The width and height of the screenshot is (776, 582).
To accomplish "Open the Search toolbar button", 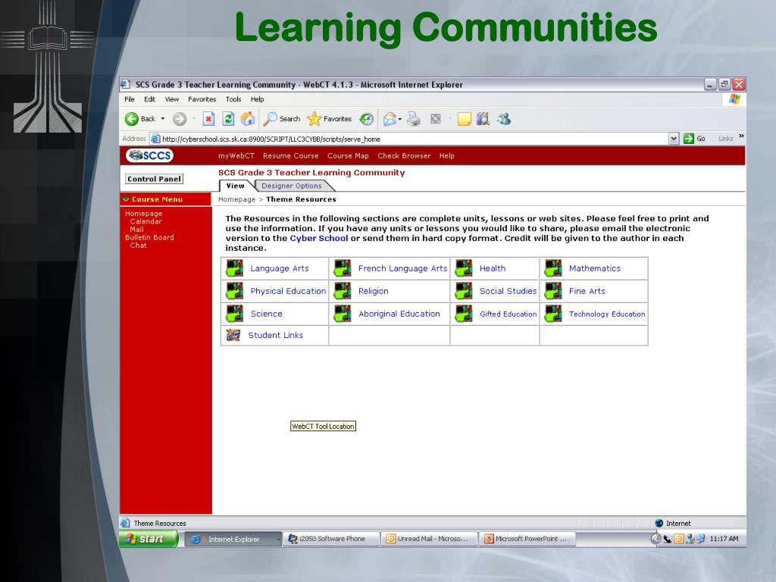I will (x=282, y=119).
